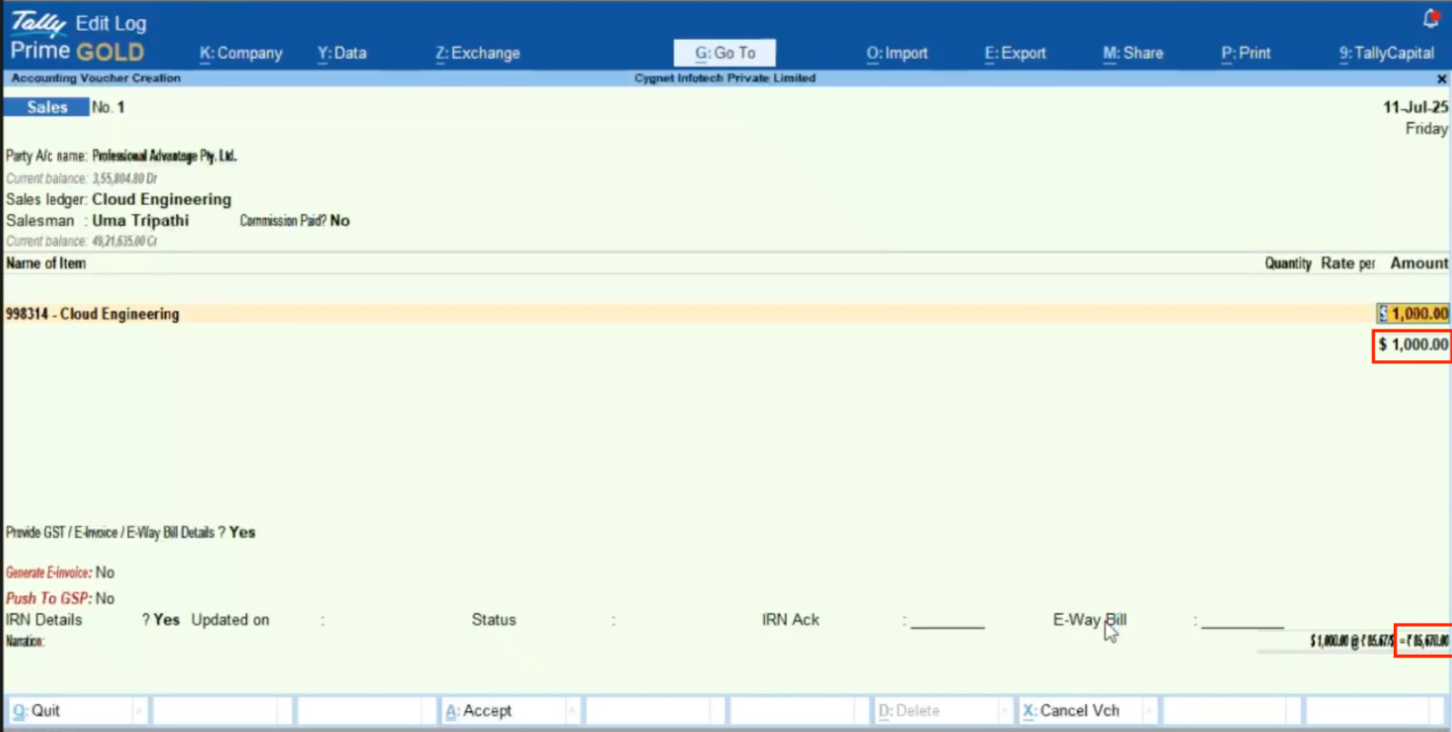
Task: Open the Z: Exchange menu
Action: [477, 53]
